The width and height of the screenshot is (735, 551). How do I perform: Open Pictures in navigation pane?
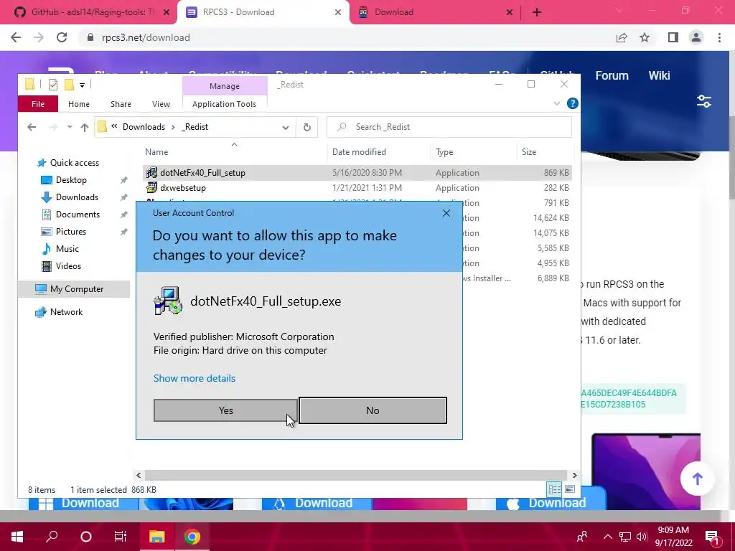click(x=71, y=232)
